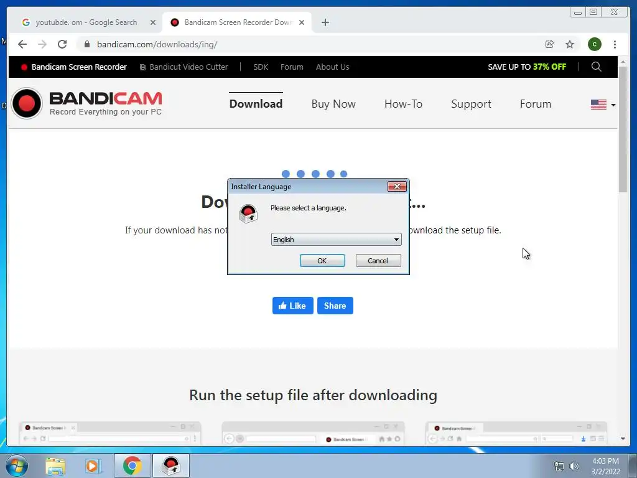
Task: Click the third setup instruction thumbnail
Action: [x=516, y=433]
